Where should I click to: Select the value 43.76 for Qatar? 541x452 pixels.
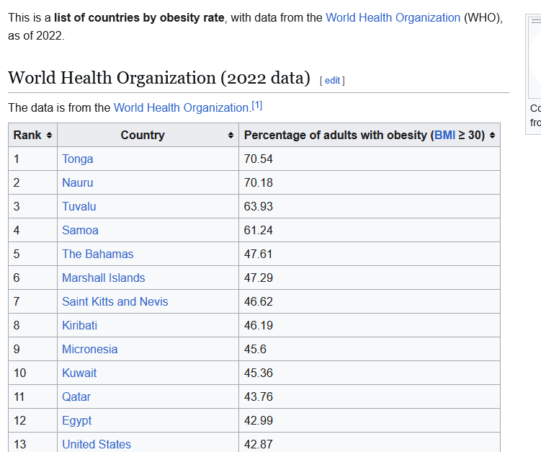[x=259, y=397]
